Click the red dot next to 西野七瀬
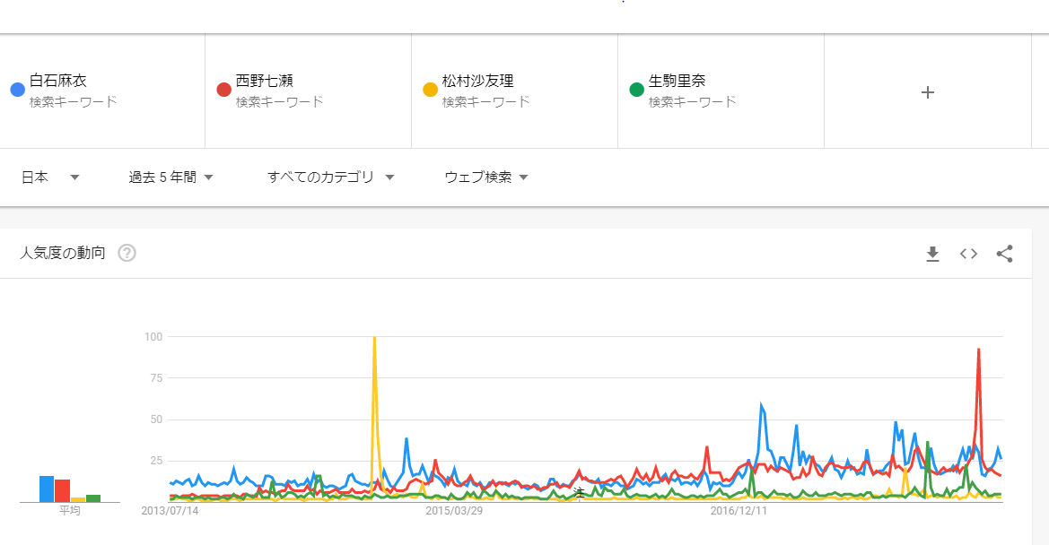1049x545 pixels. (x=224, y=90)
